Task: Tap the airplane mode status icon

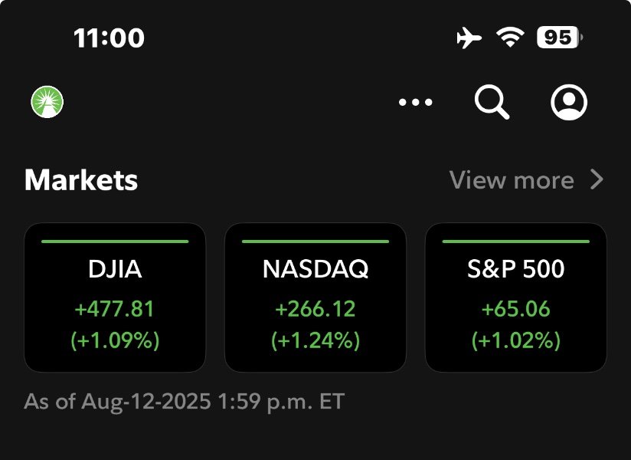Action: point(469,37)
